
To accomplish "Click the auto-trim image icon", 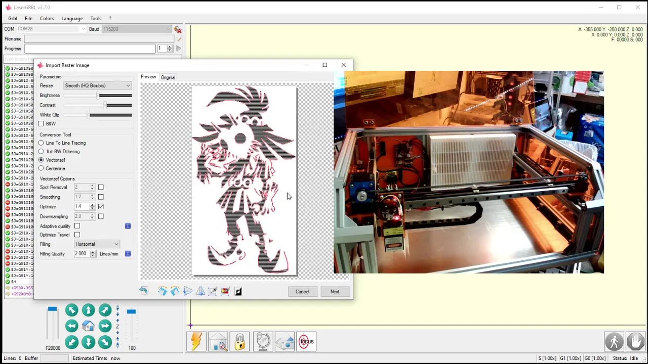I will [x=225, y=291].
